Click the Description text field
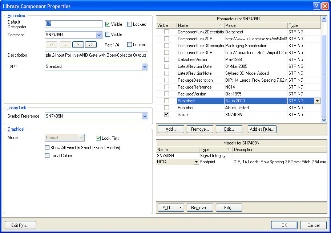The height and width of the screenshot is (233, 331). point(96,55)
